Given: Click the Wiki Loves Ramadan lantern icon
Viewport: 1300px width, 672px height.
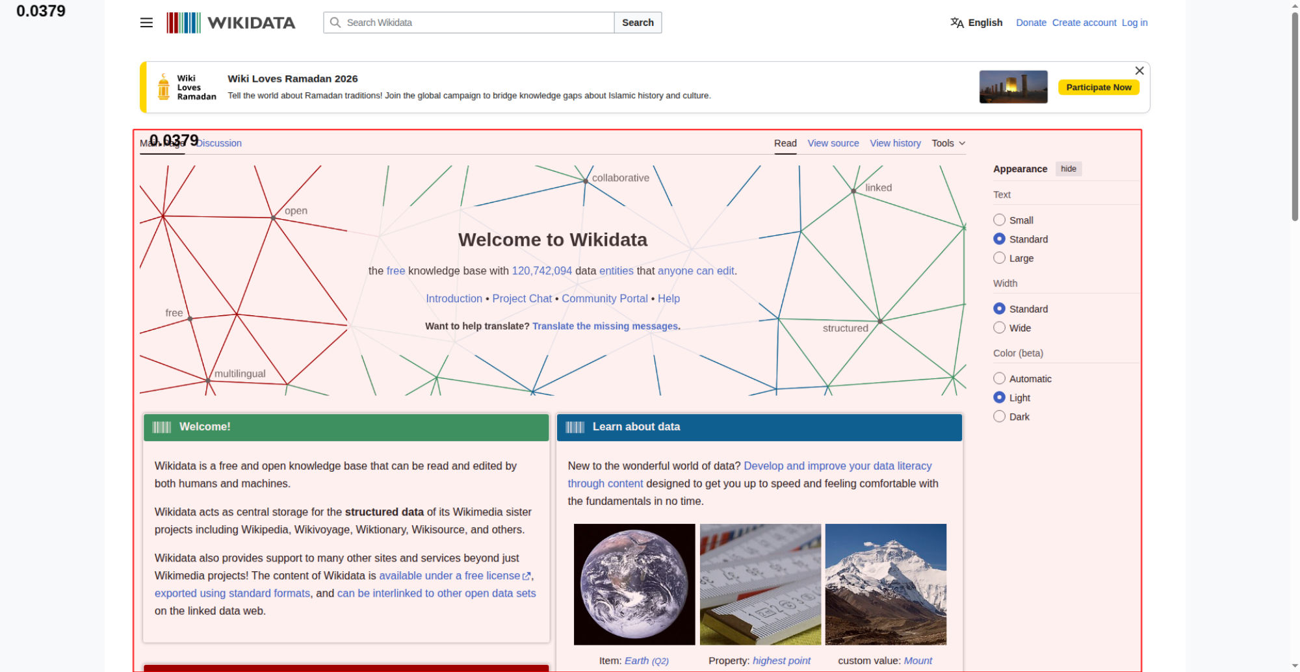Looking at the screenshot, I should (164, 87).
